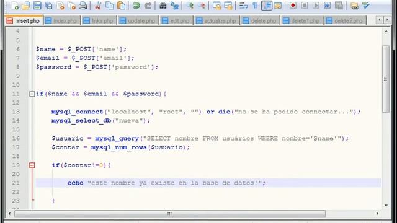The image size is (397, 223).
Task: Click line number 13 in the margin
Action: coord(16,111)
